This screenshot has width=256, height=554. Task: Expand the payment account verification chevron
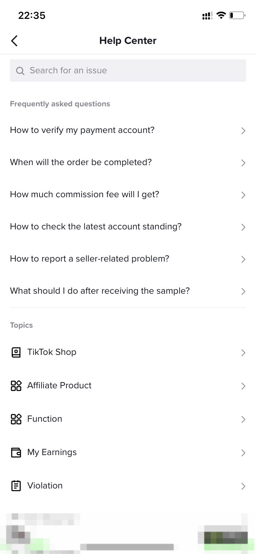[243, 131]
